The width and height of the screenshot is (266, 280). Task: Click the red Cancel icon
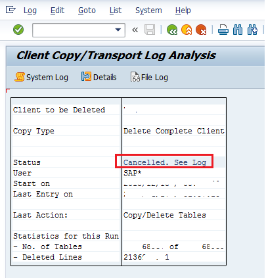pyautogui.click(x=201, y=30)
